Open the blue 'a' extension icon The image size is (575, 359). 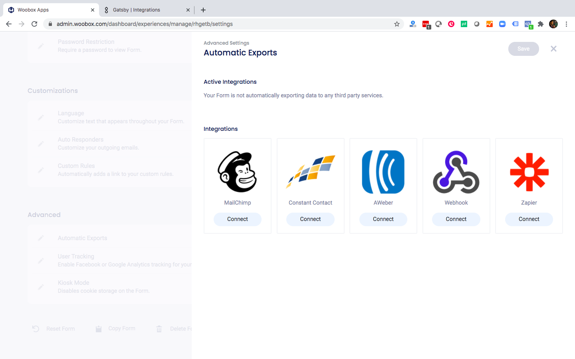click(x=413, y=24)
